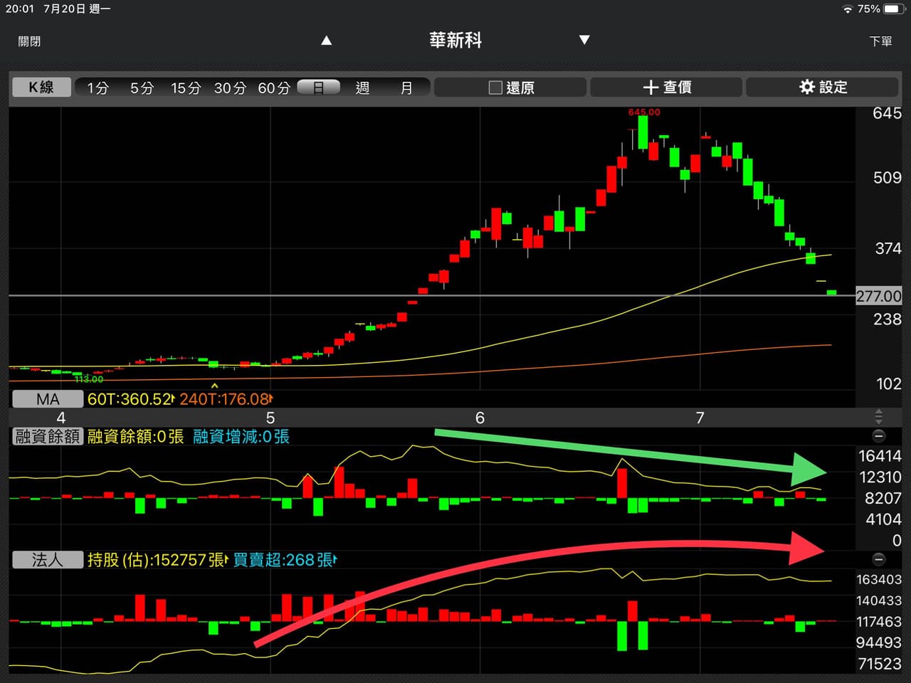Tap the month 5 axis label
911x683 pixels.
[x=270, y=418]
